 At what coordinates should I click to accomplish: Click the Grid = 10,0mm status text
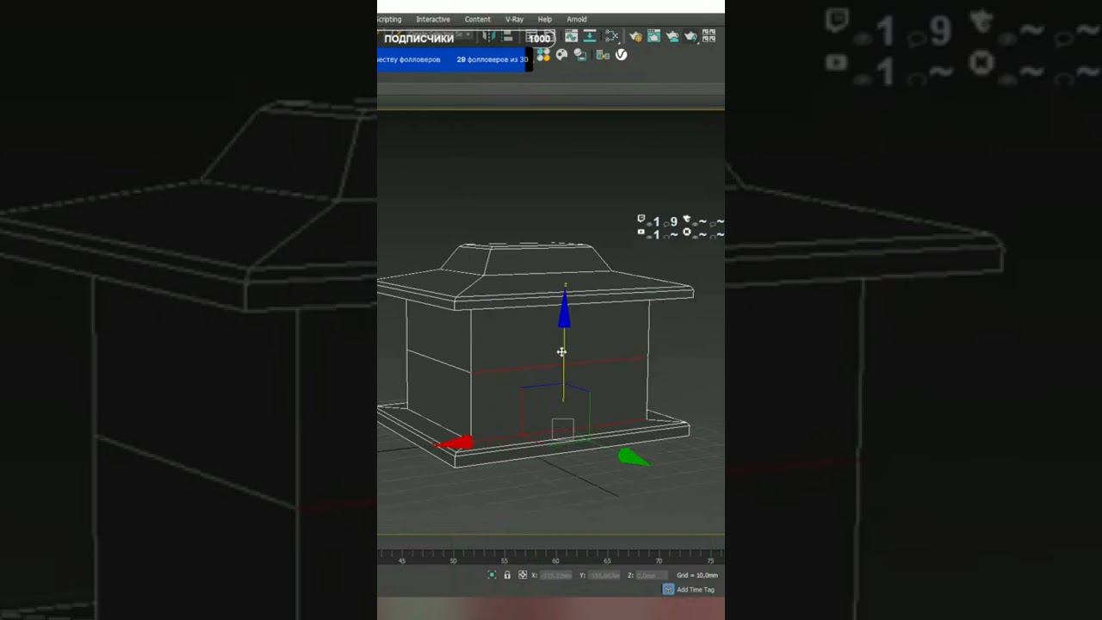696,575
